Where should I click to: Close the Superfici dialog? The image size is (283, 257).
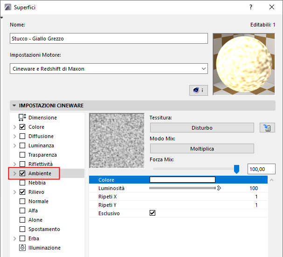tap(272, 7)
